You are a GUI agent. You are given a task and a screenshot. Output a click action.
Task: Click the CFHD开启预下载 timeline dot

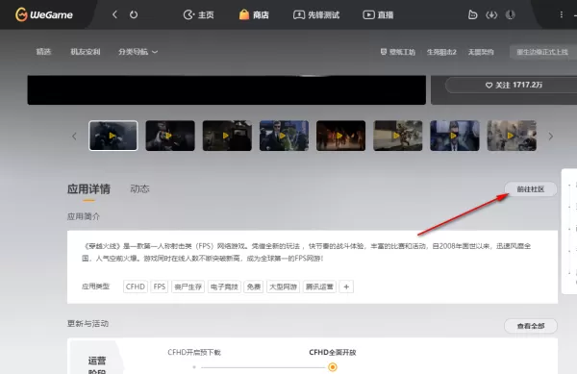pyautogui.click(x=194, y=367)
